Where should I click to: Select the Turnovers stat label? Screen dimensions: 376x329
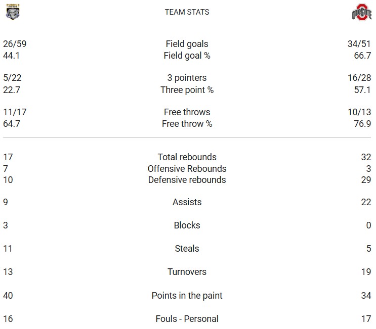click(x=187, y=272)
